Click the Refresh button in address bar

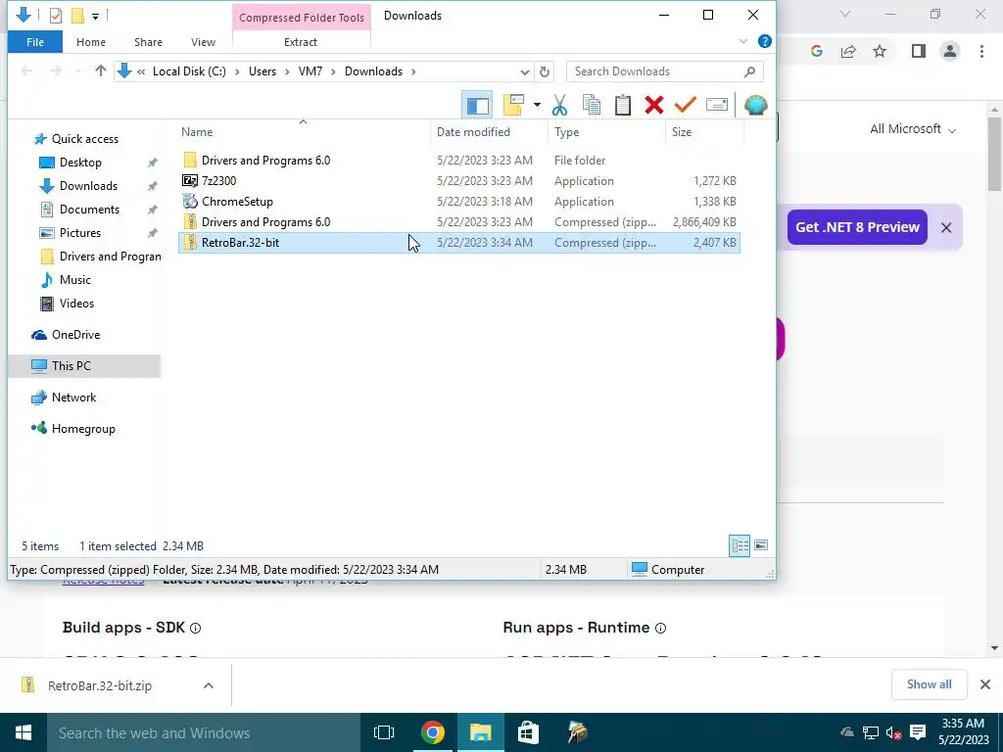[545, 71]
